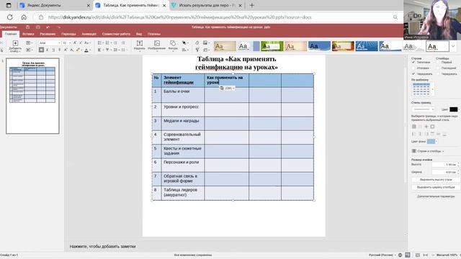The image size is (461, 259).
Task: Click the text highlight color icon
Action: tap(79, 50)
